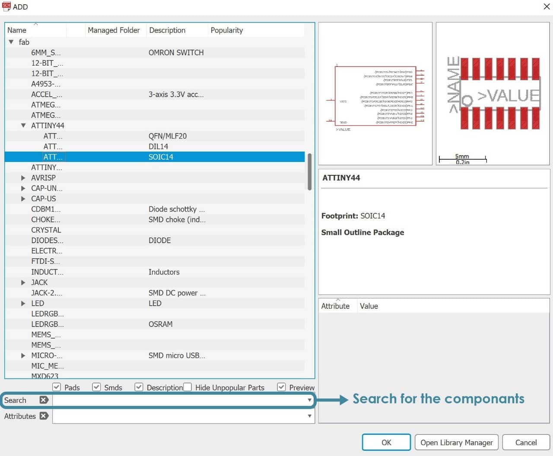Viewport: 553px width, 456px height.
Task: Close the ADD dialog window
Action: pos(546,6)
